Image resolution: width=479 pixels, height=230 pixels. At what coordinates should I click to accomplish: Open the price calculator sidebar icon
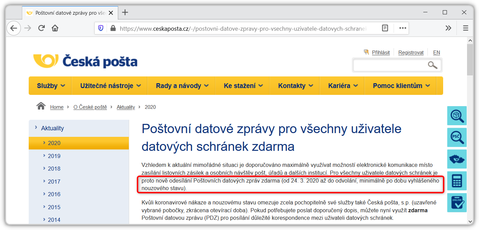pos(457,181)
